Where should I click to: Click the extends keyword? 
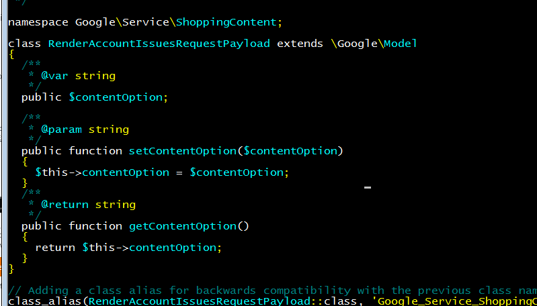pyautogui.click(x=300, y=44)
